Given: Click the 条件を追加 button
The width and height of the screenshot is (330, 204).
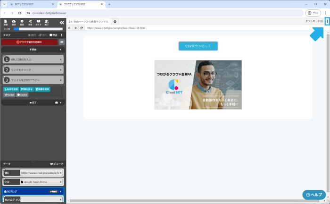Looking at the screenshot, I should [x=11, y=89].
